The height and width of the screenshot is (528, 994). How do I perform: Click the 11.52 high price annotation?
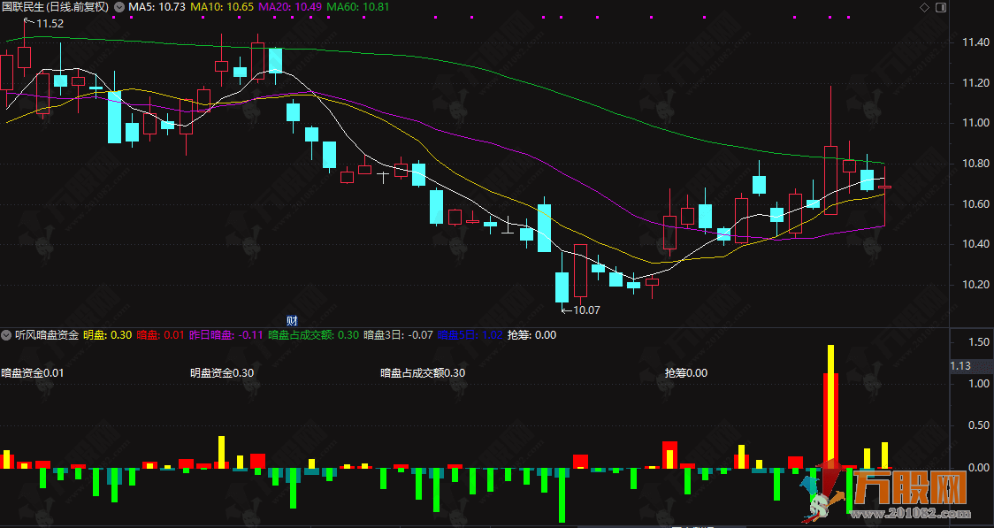click(49, 23)
